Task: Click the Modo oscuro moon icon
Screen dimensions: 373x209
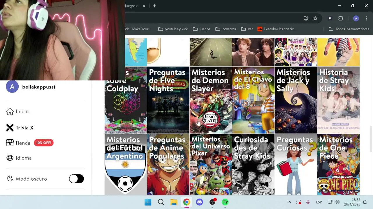Action: tap(10, 179)
